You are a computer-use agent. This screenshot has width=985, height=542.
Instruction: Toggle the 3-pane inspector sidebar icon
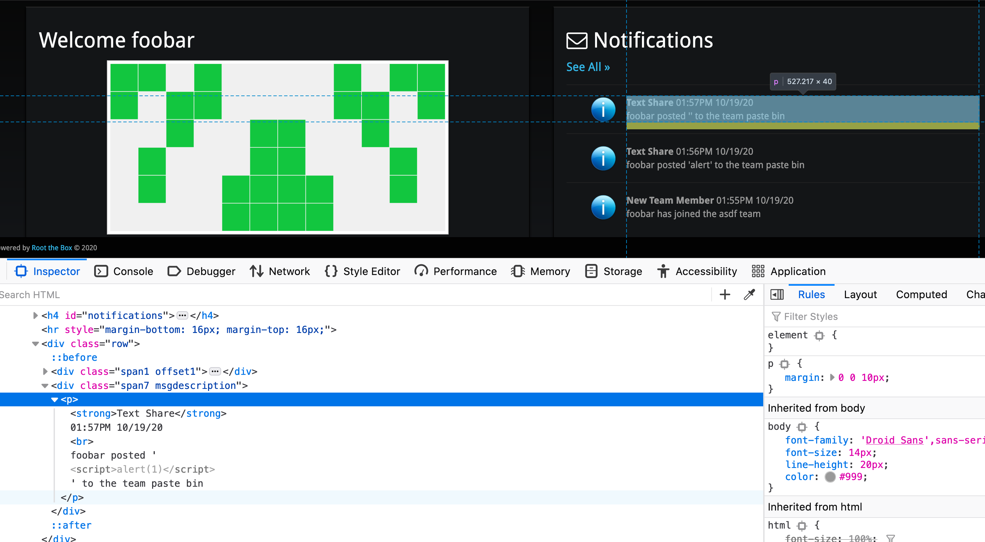pos(777,294)
